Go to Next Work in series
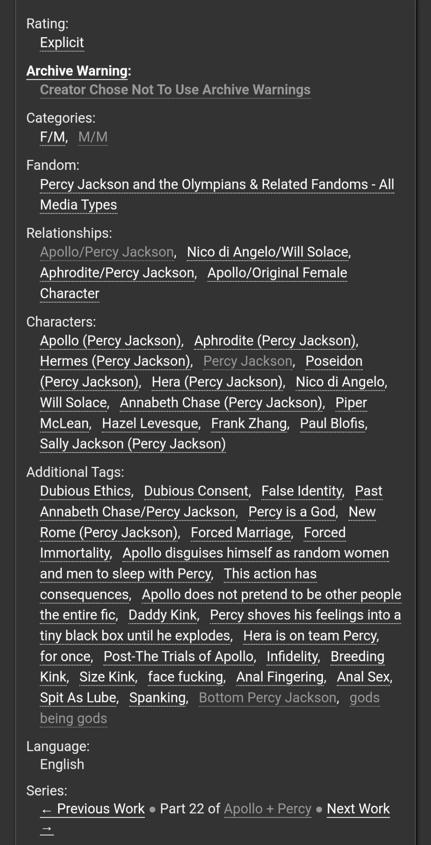The image size is (431, 845). [358, 809]
